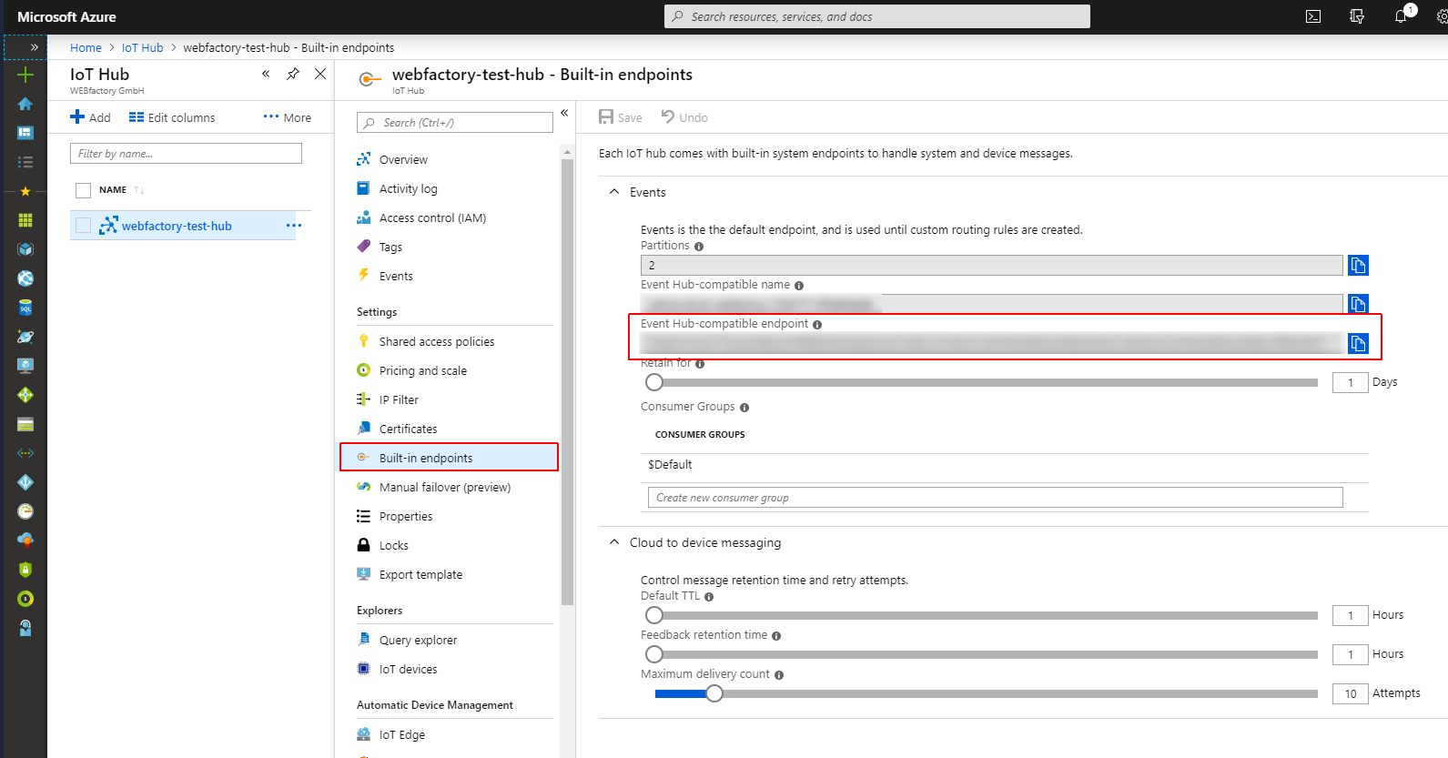Click the Maximum delivery count slider handle
This screenshot has height=758, width=1448.
[x=714, y=694]
